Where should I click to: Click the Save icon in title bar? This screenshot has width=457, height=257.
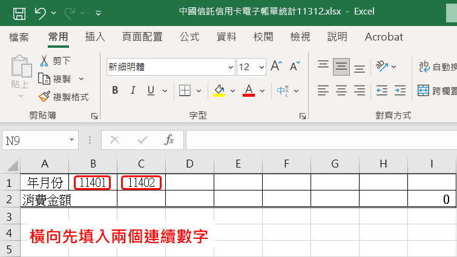(x=19, y=11)
